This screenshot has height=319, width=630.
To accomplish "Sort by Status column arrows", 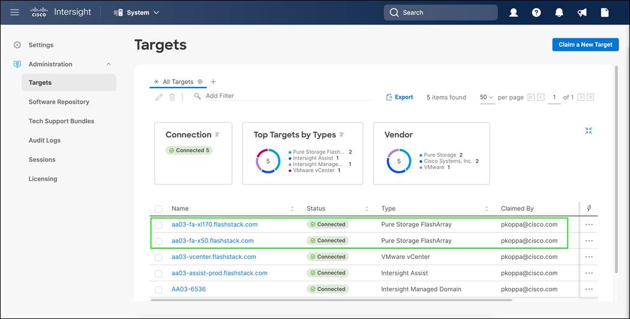I will pyautogui.click(x=367, y=209).
